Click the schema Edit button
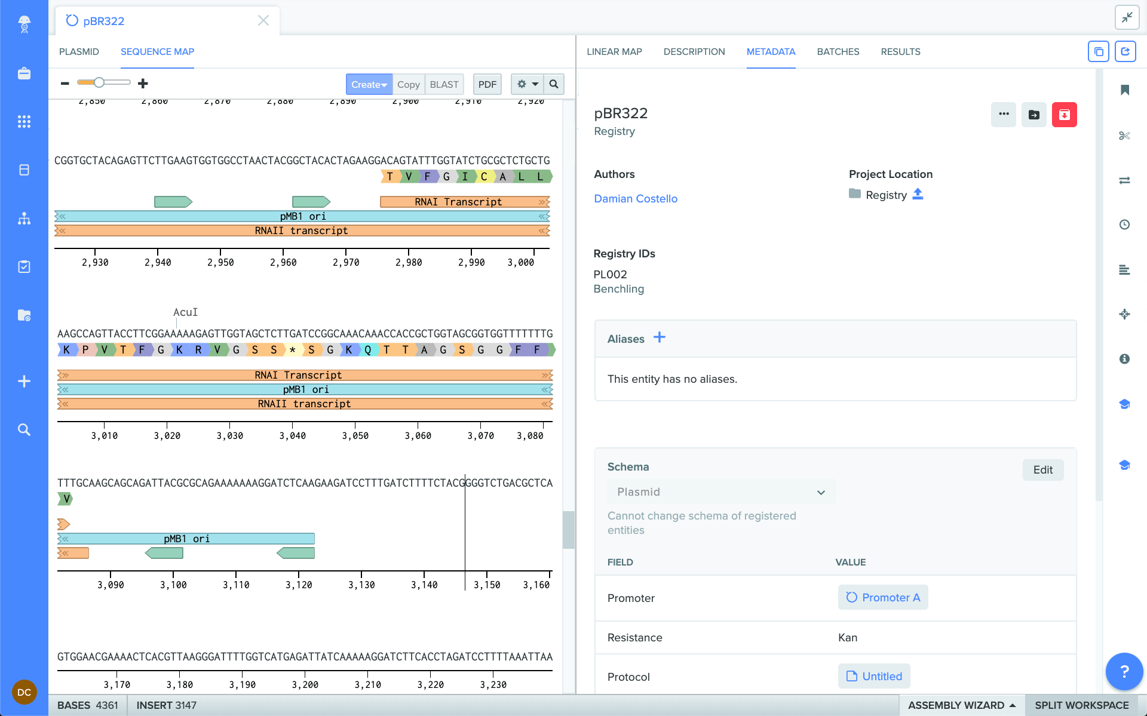 [1043, 470]
